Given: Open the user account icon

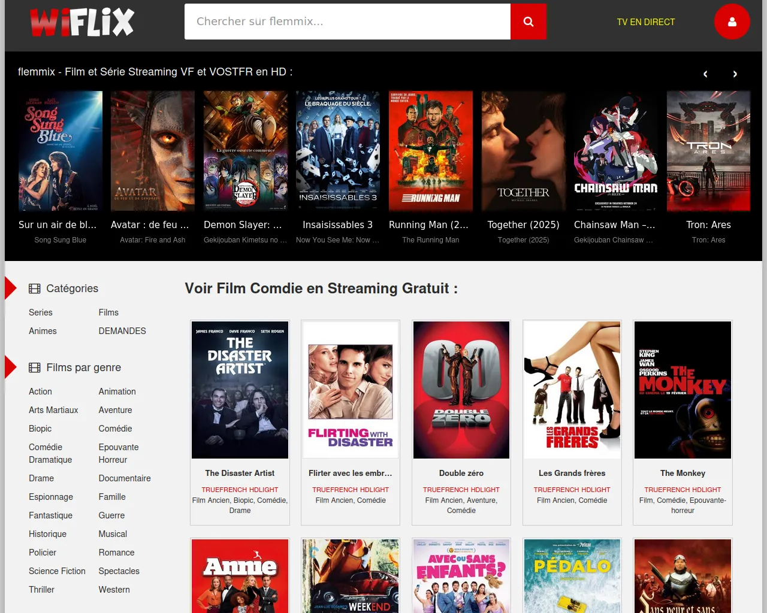Looking at the screenshot, I should pos(732,22).
